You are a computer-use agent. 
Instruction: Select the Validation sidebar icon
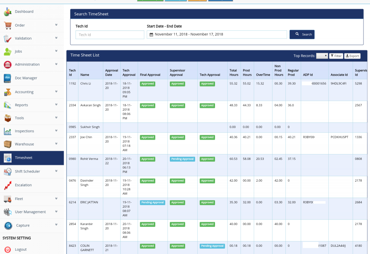point(7,38)
